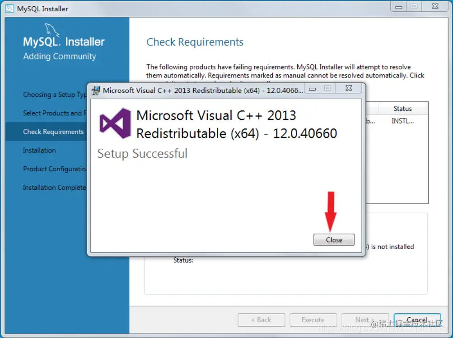Click the Back button in MySQL Installer

(x=261, y=320)
